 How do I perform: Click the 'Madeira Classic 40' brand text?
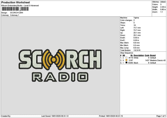158,60
